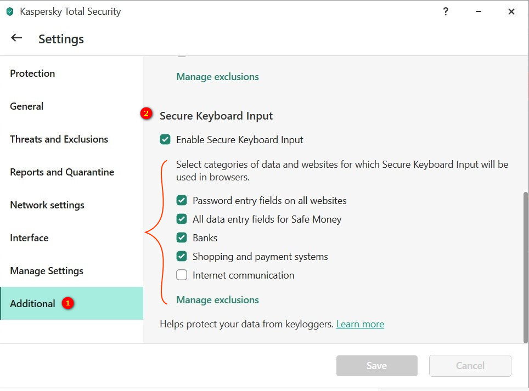Close the Kaspersky settings window
The image size is (529, 391).
coord(511,12)
